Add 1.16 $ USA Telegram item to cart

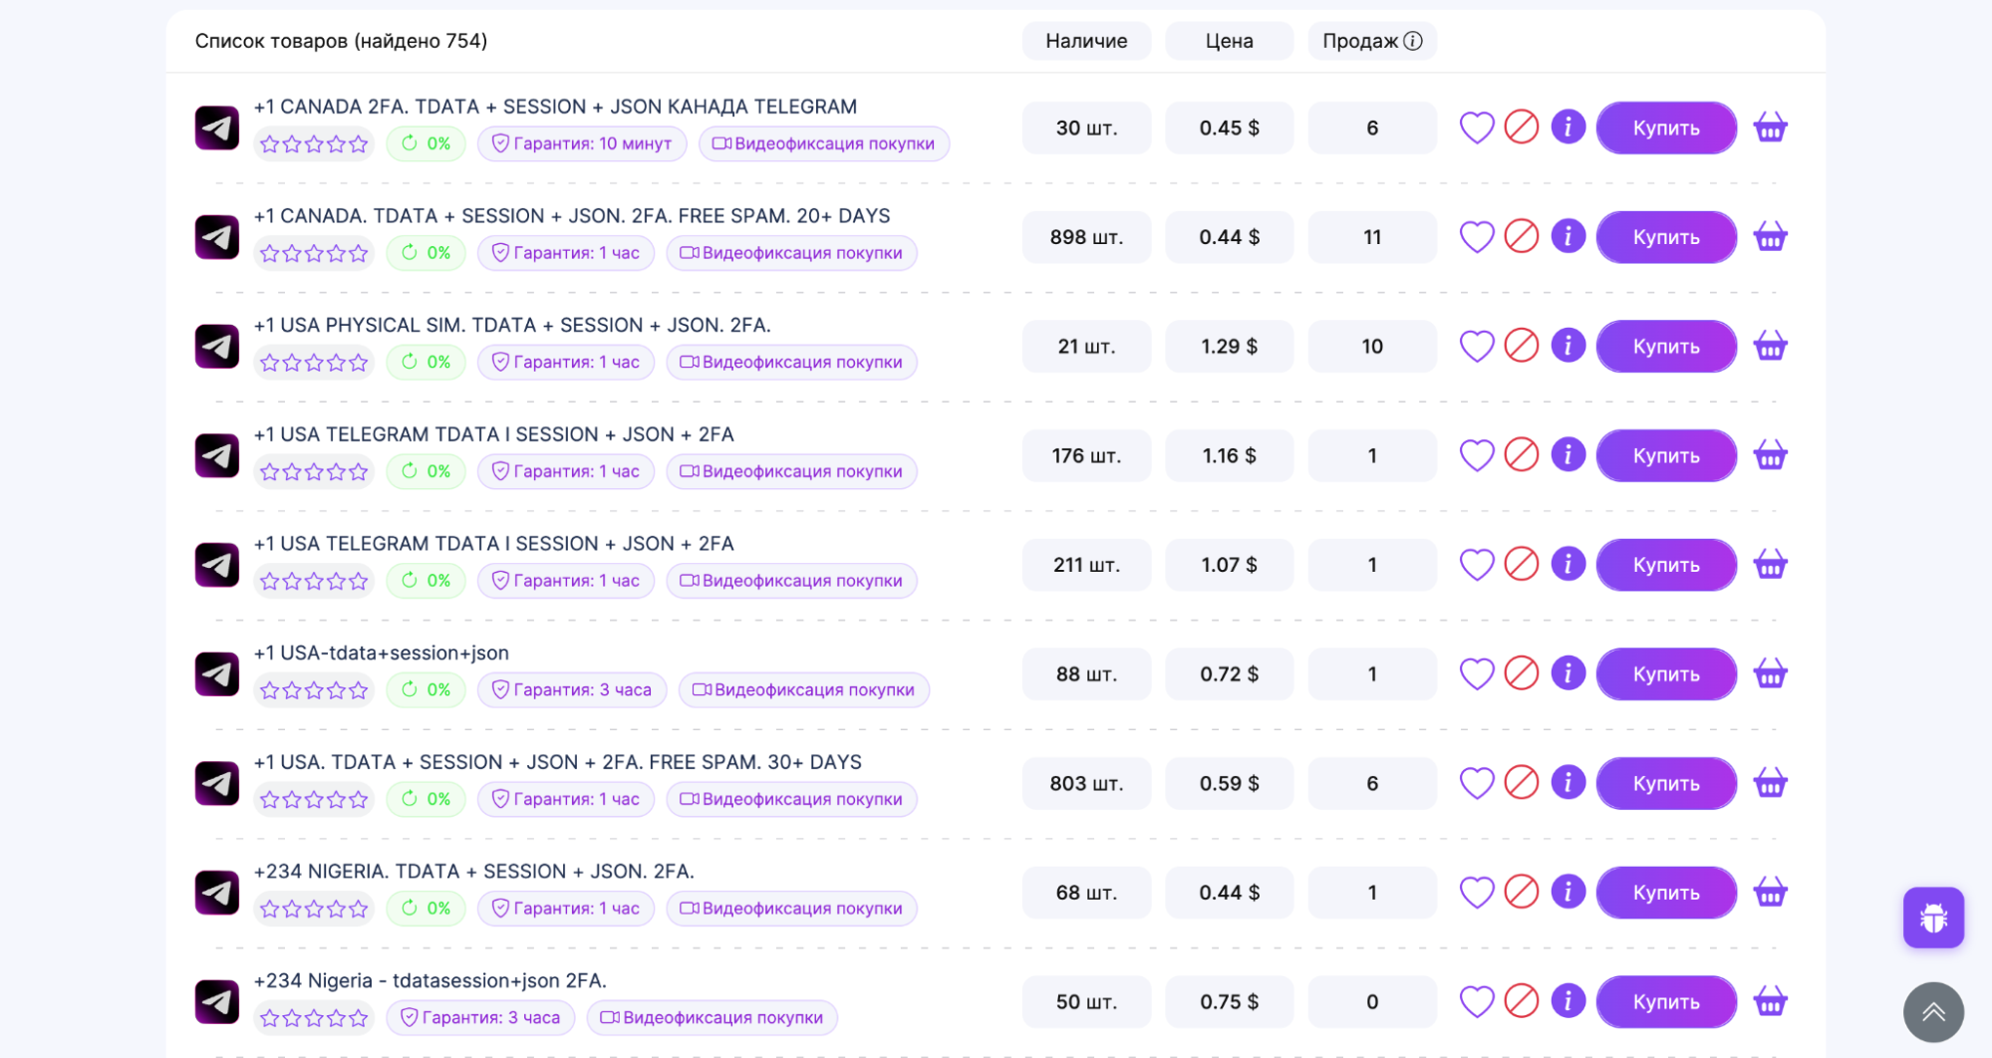tap(1770, 455)
